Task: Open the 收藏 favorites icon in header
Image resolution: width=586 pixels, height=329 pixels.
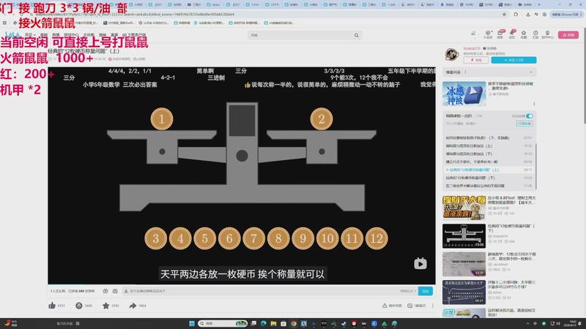Action: [x=524, y=34]
